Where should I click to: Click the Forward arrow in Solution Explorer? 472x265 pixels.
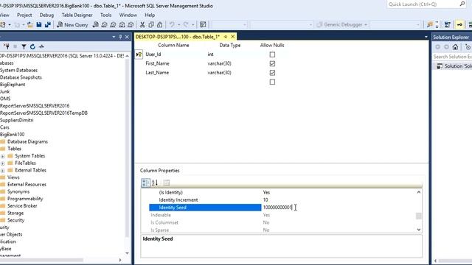coord(446,47)
